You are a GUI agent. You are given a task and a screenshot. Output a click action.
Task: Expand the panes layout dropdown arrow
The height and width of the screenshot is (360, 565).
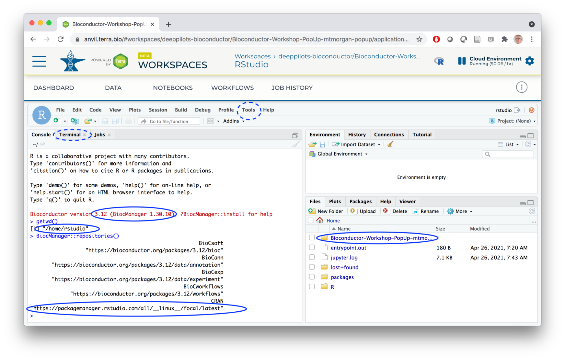tap(218, 121)
